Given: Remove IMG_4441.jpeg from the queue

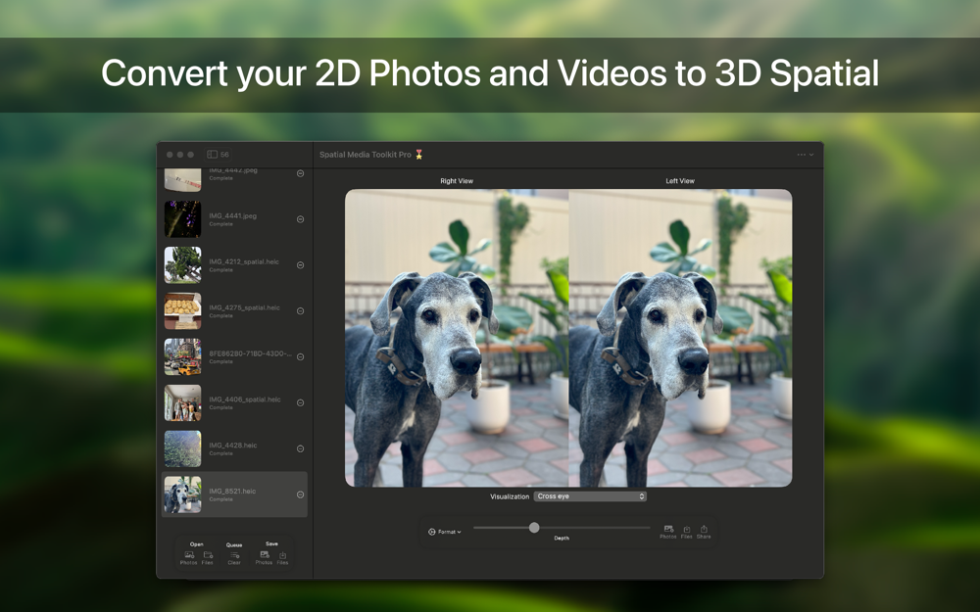Looking at the screenshot, I should click(300, 219).
